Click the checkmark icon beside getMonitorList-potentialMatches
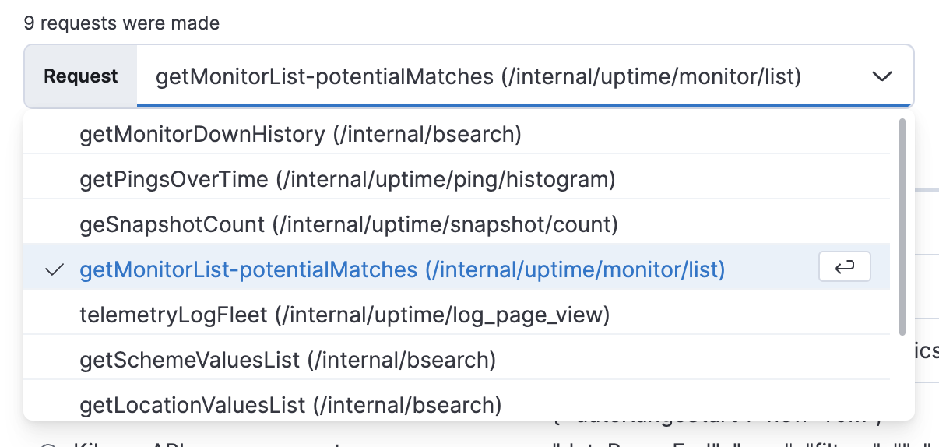Screen dimensions: 939x447 [55, 270]
